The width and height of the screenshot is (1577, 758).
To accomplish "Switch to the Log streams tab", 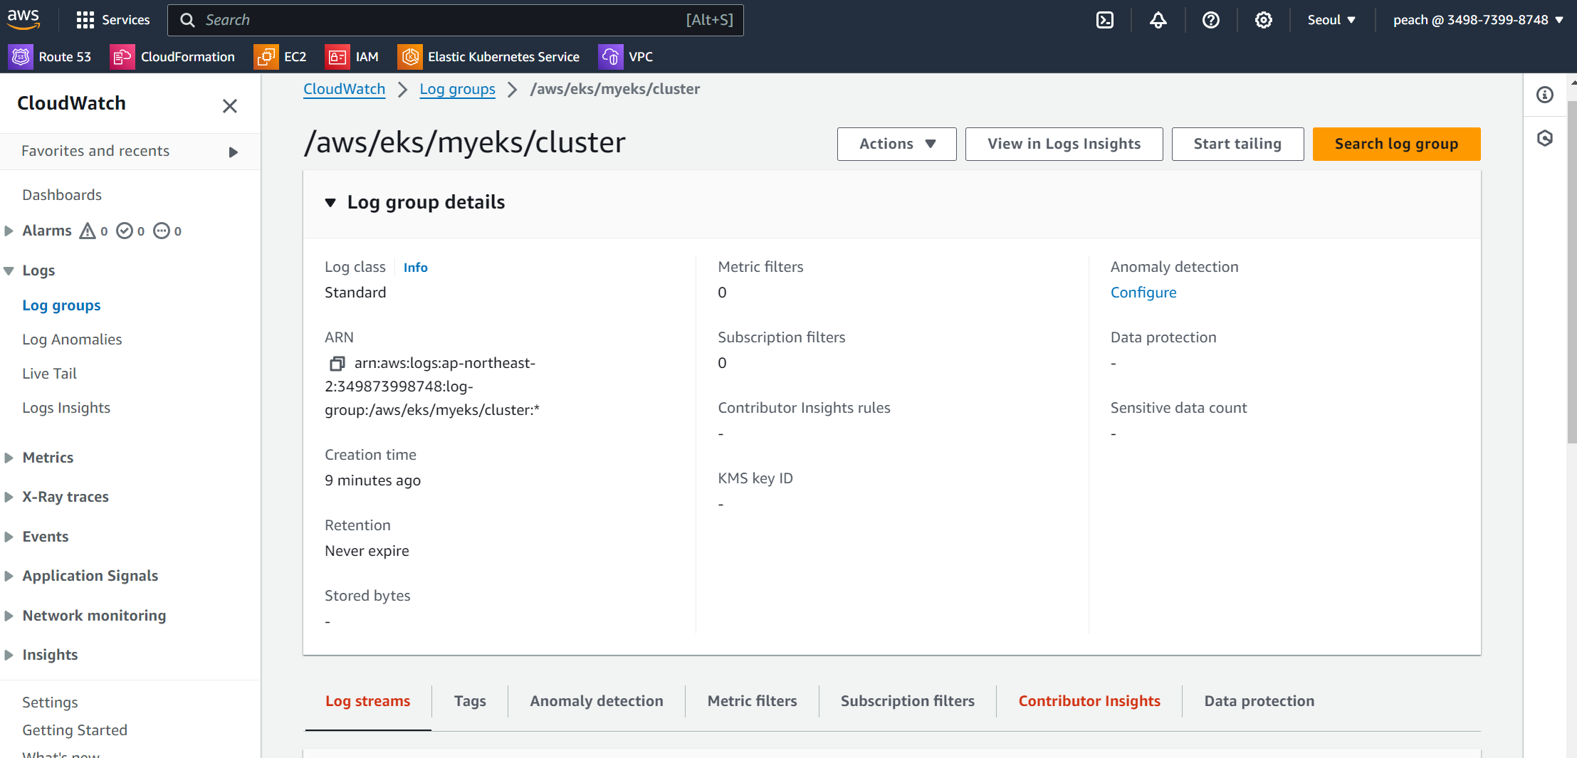I will [367, 701].
